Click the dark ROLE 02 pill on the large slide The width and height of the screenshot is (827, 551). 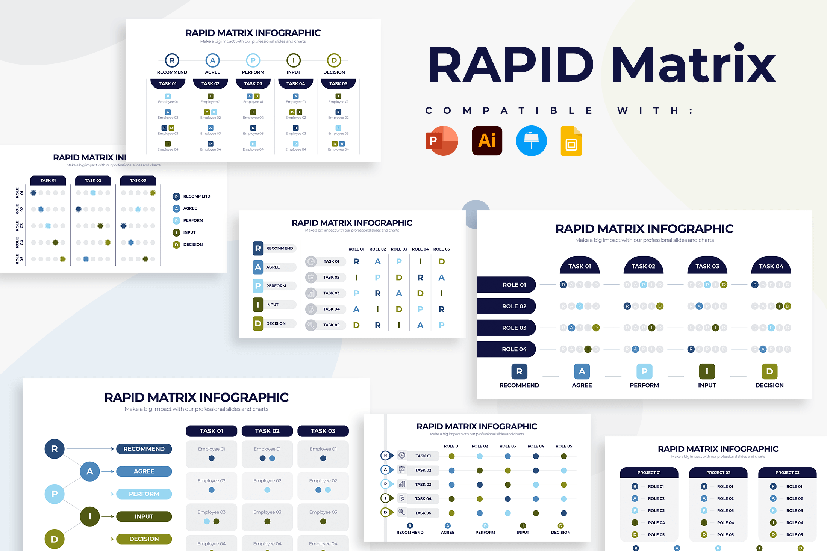tap(506, 306)
